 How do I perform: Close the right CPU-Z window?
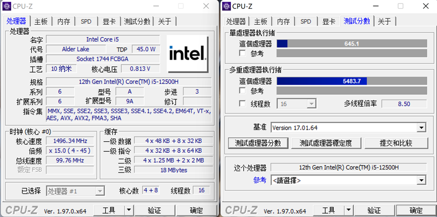point(426,6)
